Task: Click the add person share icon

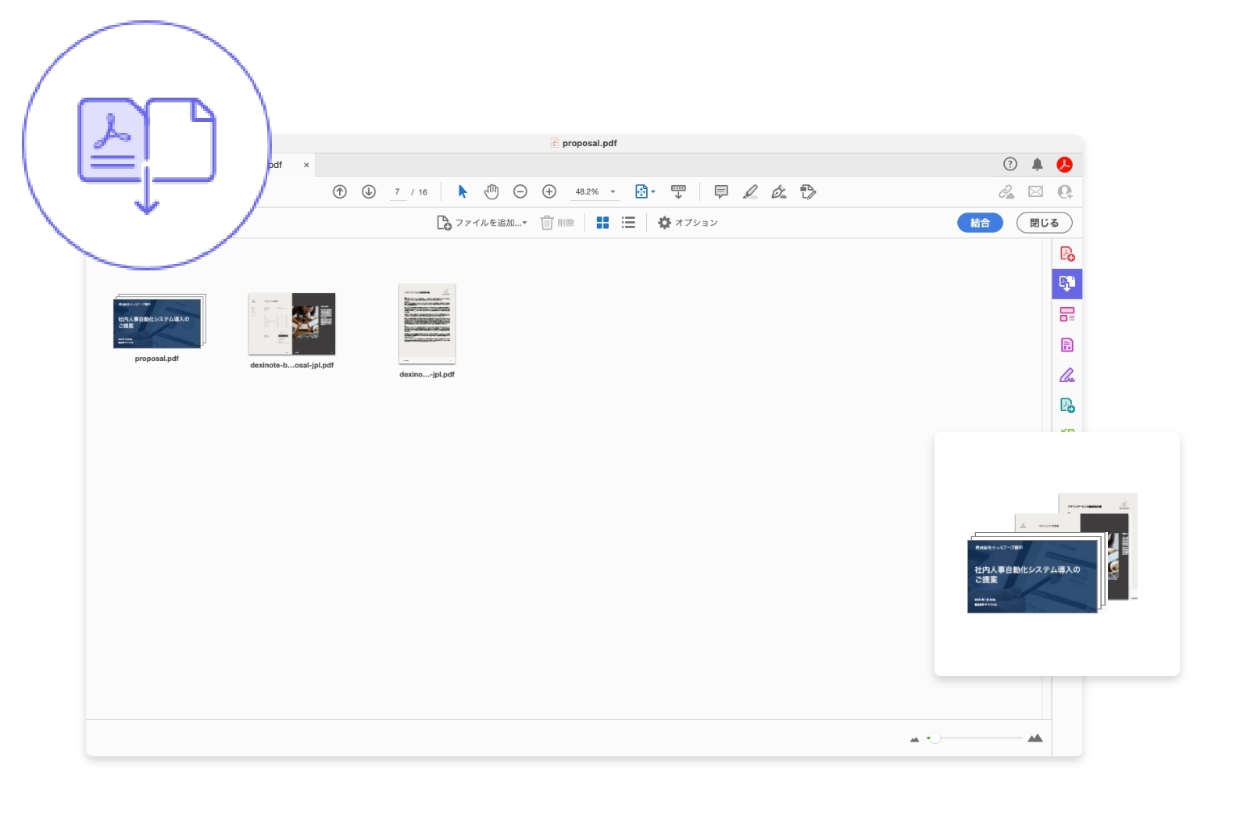Action: point(1064,192)
